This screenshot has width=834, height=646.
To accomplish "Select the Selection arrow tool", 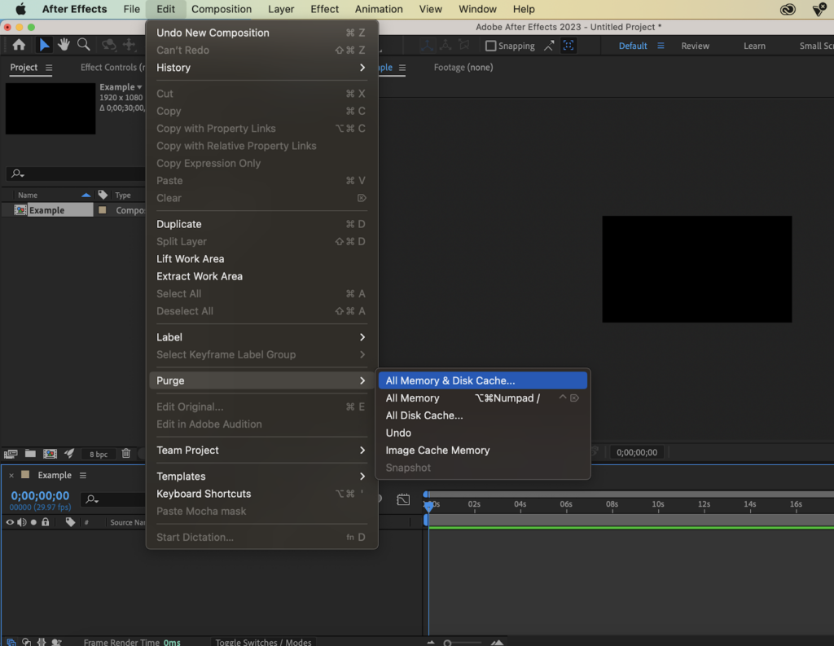I will coord(44,46).
